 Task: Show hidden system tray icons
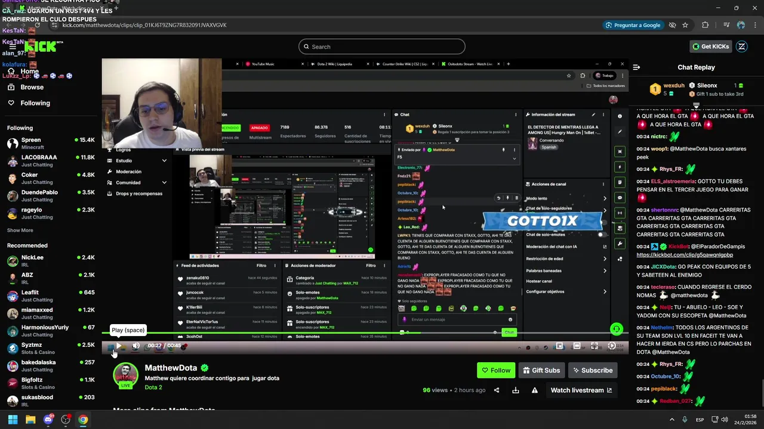(672, 419)
